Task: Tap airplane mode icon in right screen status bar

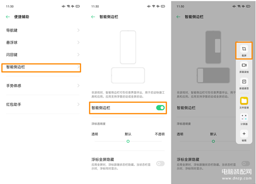Action: coord(243,6)
